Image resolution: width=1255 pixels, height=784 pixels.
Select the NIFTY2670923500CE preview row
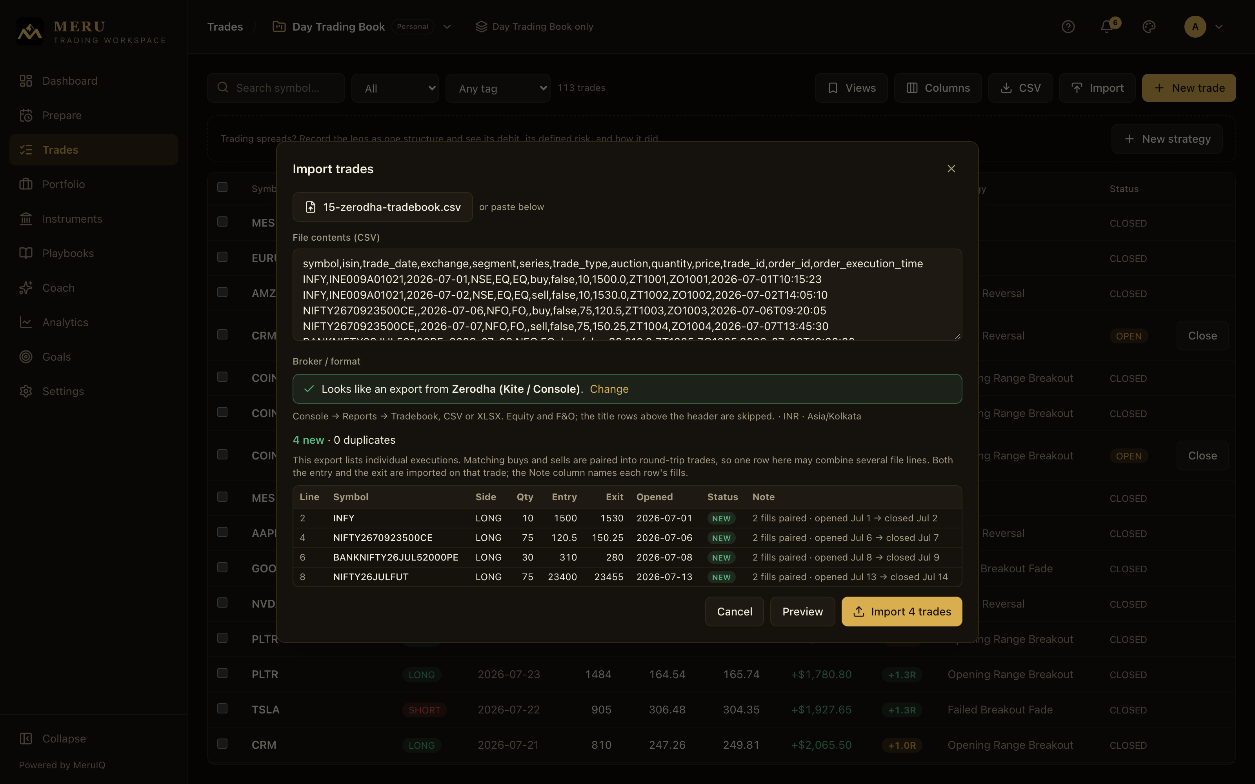coord(627,538)
